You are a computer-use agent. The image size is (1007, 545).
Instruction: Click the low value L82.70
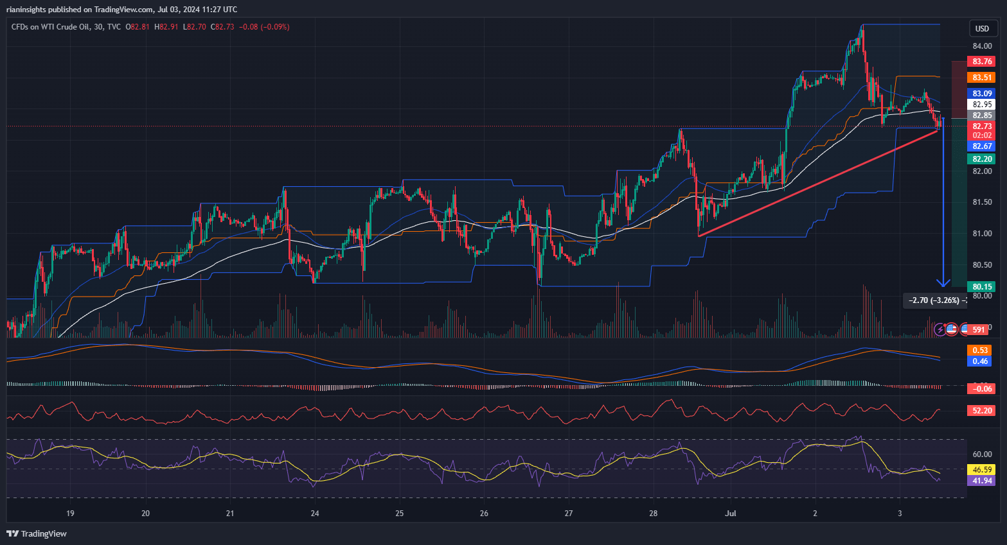195,27
